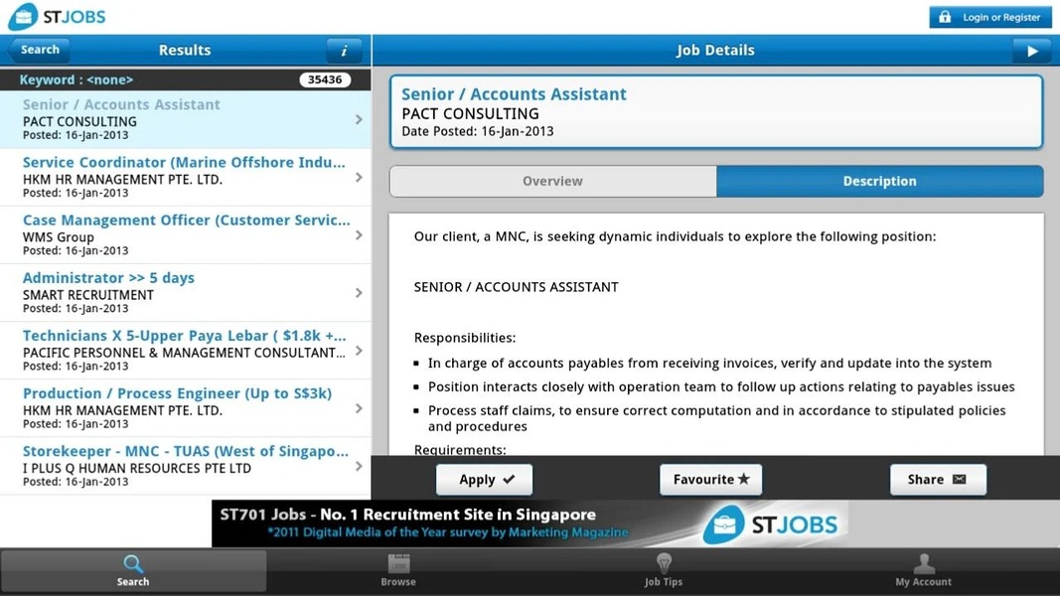Add job to Favourite

[710, 479]
